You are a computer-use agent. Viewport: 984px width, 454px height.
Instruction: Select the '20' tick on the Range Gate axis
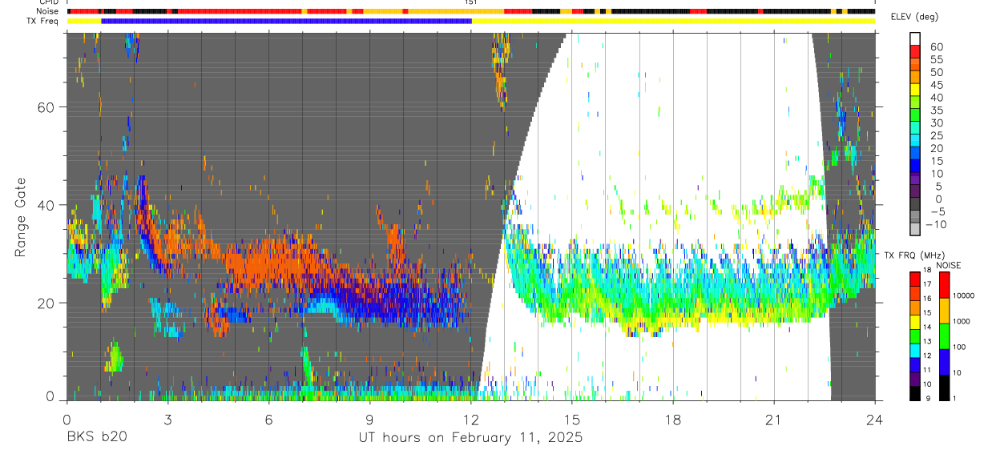[x=46, y=303]
